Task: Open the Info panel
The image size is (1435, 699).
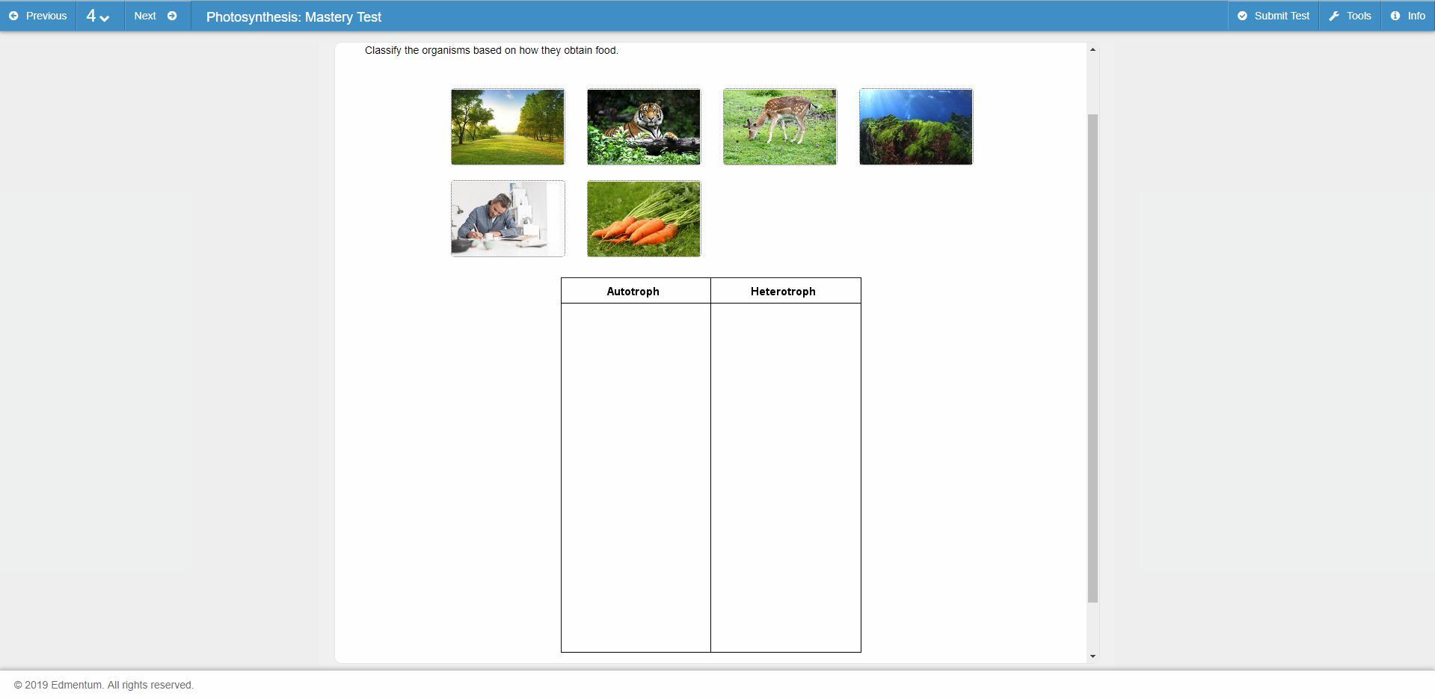Action: point(1407,16)
